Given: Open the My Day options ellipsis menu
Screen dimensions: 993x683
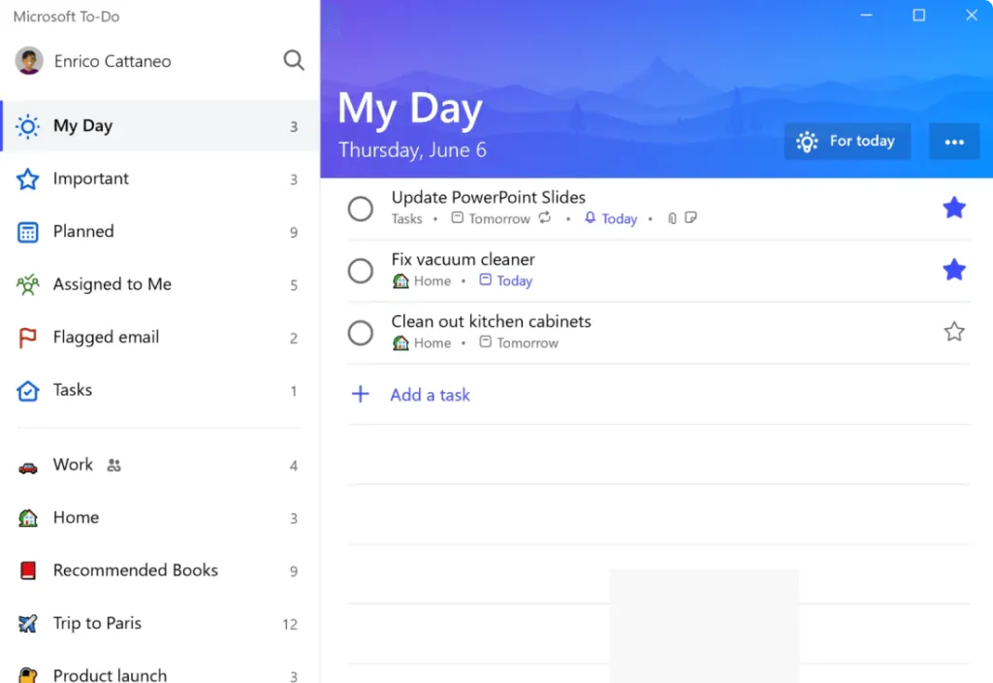Looking at the screenshot, I should 954,142.
